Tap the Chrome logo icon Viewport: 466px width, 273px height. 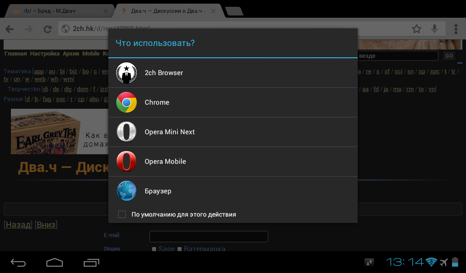point(127,102)
